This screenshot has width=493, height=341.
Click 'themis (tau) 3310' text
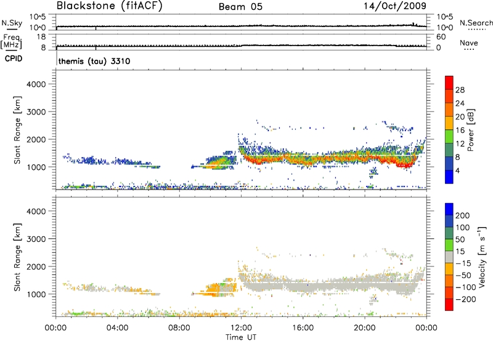(94, 61)
